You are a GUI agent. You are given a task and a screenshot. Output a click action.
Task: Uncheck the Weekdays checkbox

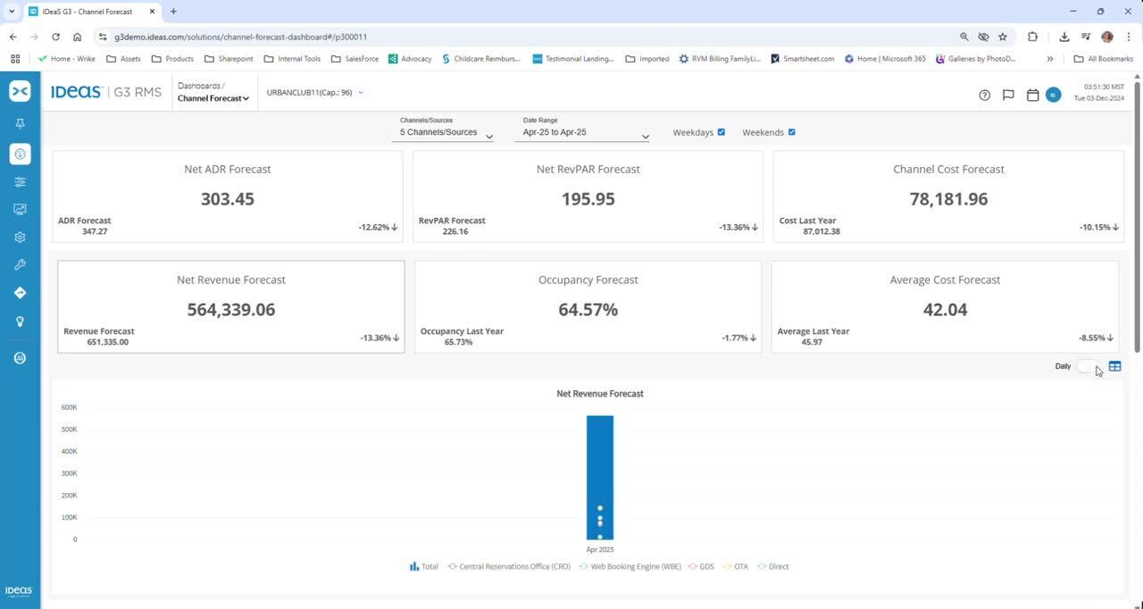tap(722, 132)
